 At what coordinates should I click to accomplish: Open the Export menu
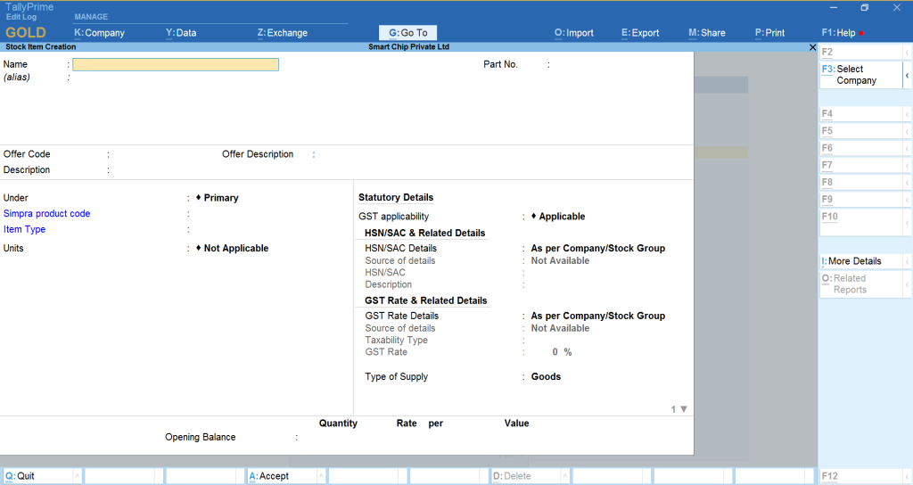pos(640,33)
